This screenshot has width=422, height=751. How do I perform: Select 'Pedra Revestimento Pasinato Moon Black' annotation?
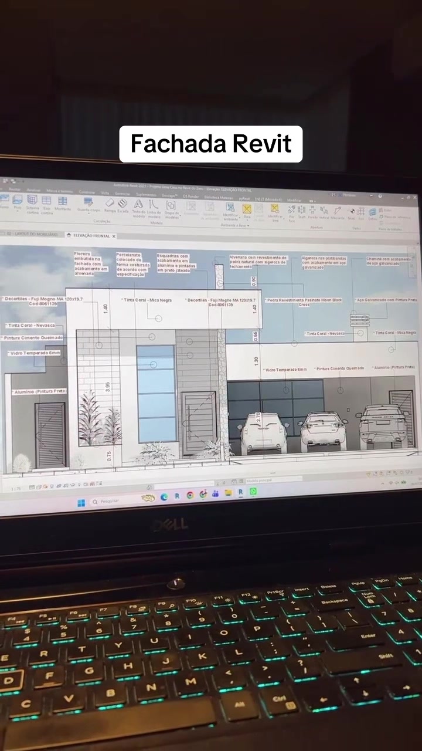pos(304,302)
